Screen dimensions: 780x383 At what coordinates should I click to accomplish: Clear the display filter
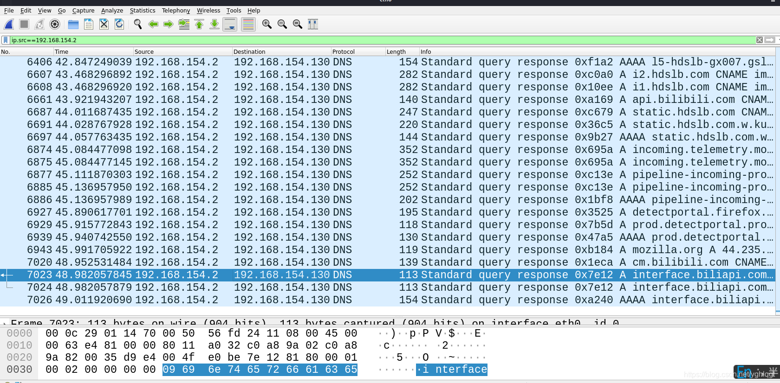pyautogui.click(x=760, y=40)
